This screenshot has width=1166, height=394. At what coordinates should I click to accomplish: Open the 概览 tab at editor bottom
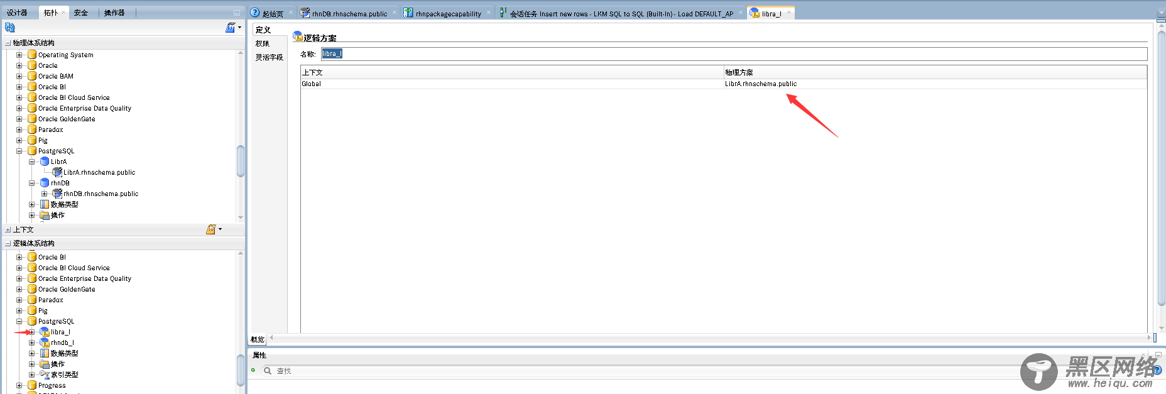click(258, 339)
